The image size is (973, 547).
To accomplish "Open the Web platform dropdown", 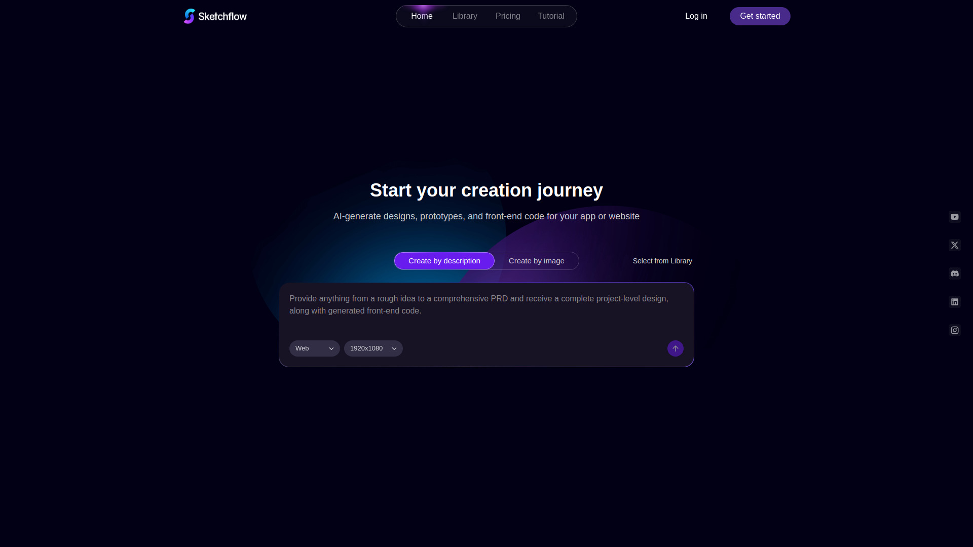I will (314, 348).
